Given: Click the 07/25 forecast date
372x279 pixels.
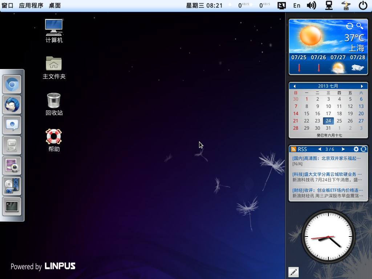Looking at the screenshot, I should (299, 57).
